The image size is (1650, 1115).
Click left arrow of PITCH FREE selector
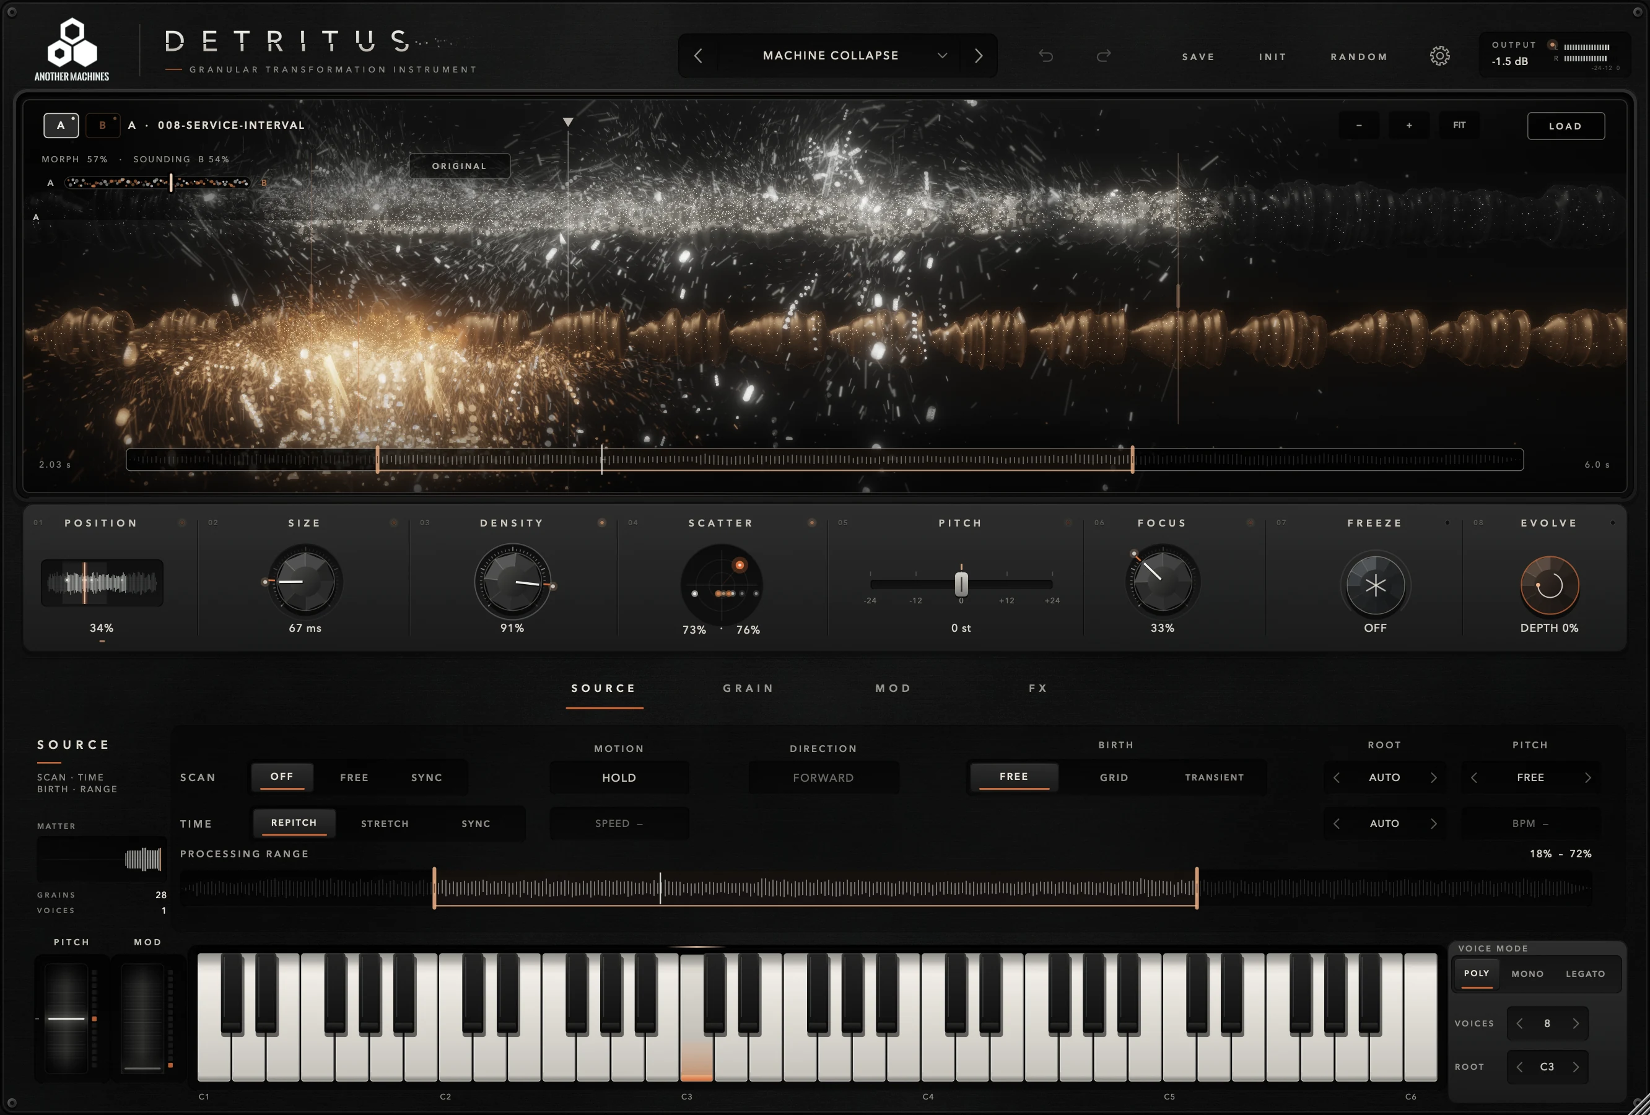(1474, 777)
